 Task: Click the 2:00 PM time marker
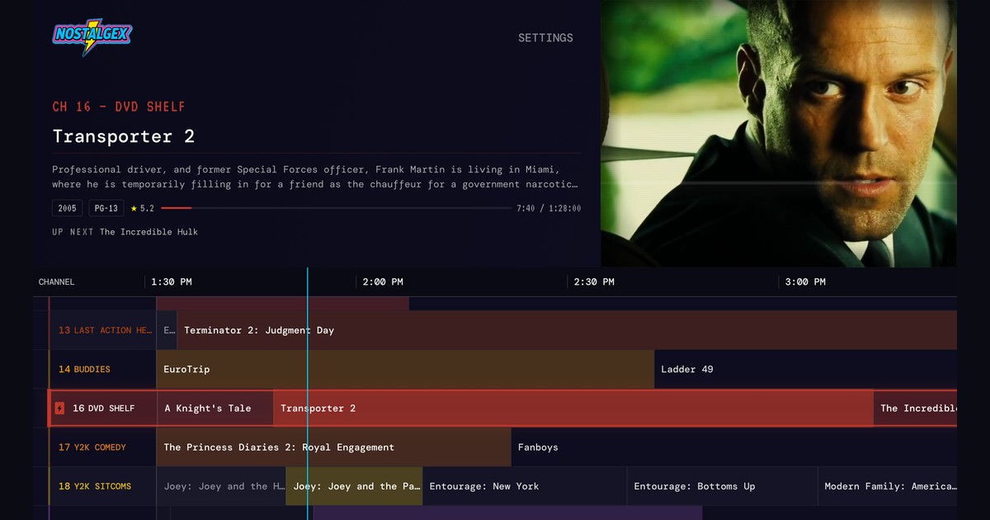[x=384, y=282]
